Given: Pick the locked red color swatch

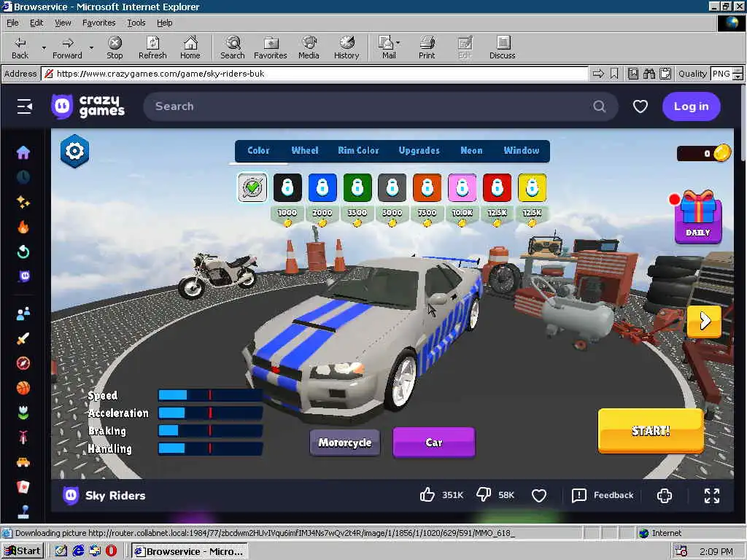Looking at the screenshot, I should coord(498,187).
